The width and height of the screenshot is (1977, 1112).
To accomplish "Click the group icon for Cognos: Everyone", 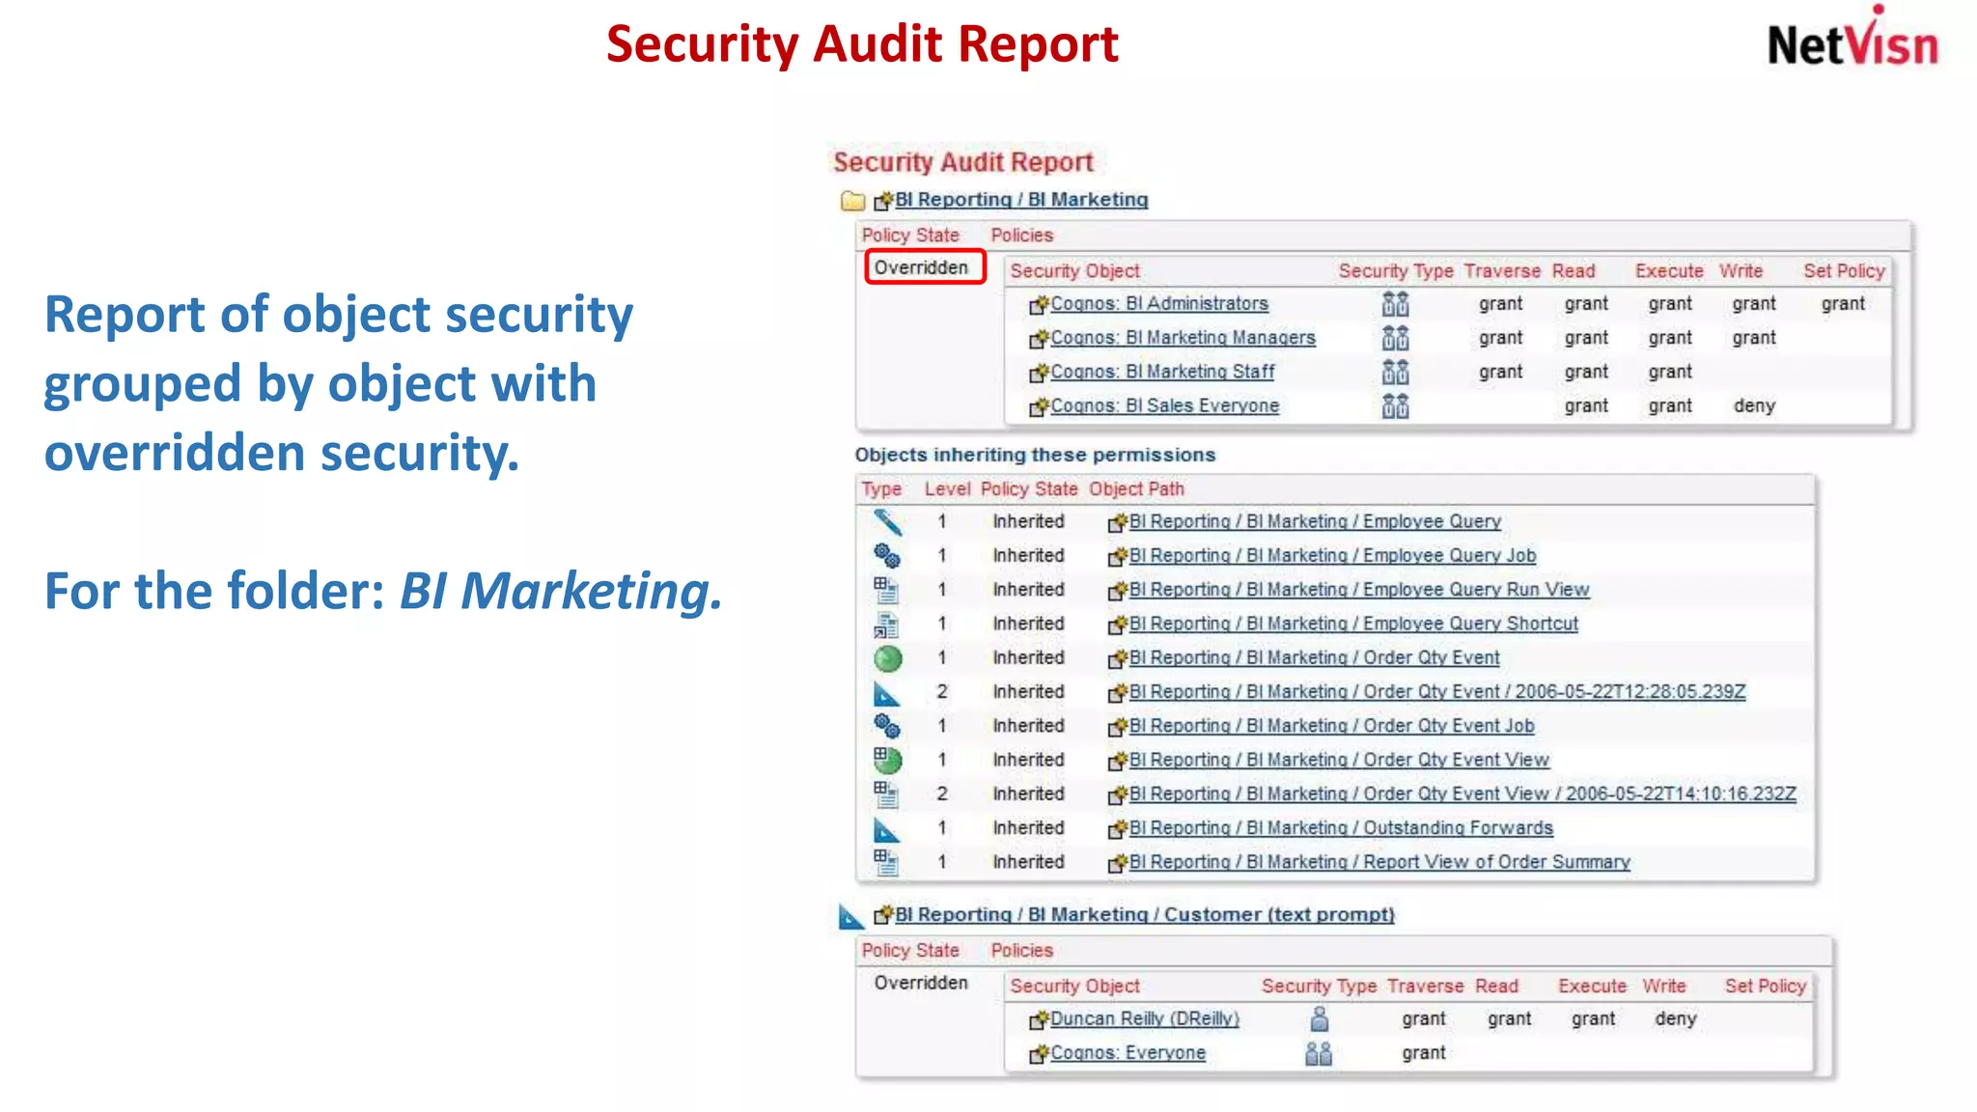I will click(x=1319, y=1053).
